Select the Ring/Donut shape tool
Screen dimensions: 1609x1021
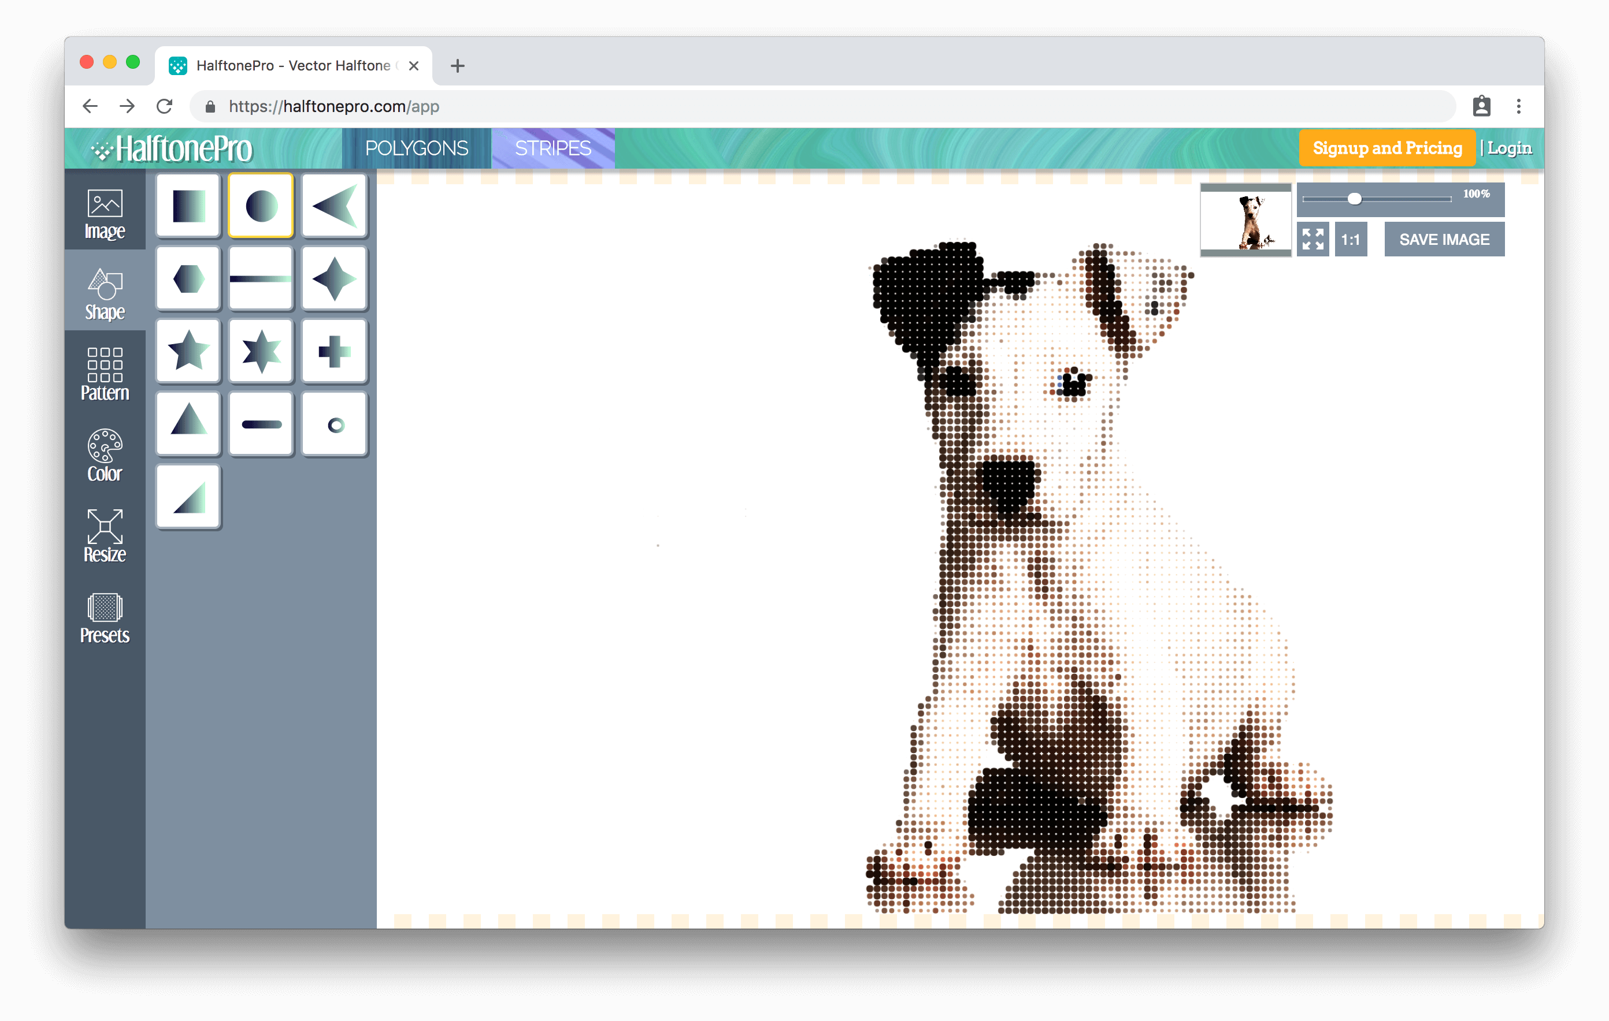point(333,423)
